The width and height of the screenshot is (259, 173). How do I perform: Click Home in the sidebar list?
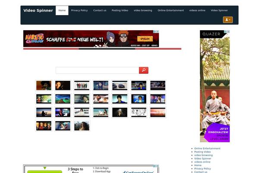click(198, 165)
